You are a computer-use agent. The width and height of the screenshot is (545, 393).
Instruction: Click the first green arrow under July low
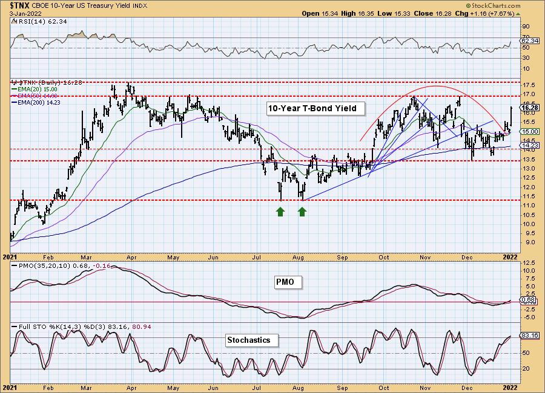[280, 212]
